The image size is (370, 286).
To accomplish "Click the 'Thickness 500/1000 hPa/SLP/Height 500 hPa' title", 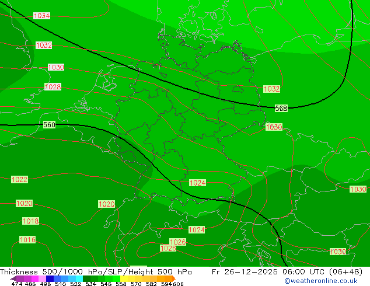I will [96, 272].
